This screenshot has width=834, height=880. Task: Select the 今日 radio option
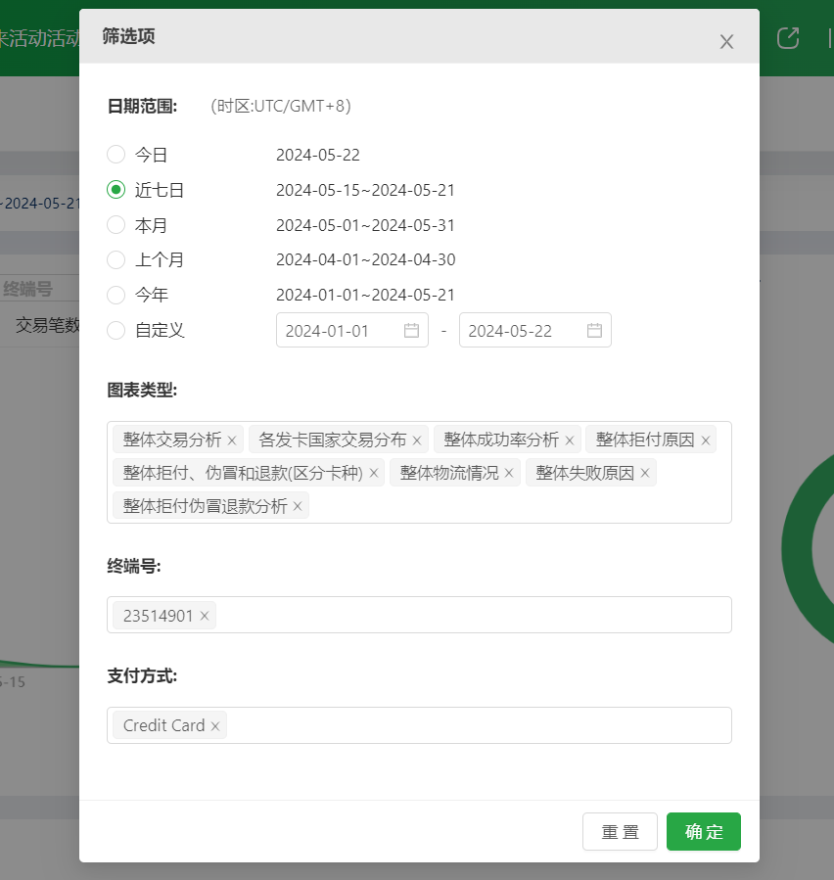coord(116,155)
